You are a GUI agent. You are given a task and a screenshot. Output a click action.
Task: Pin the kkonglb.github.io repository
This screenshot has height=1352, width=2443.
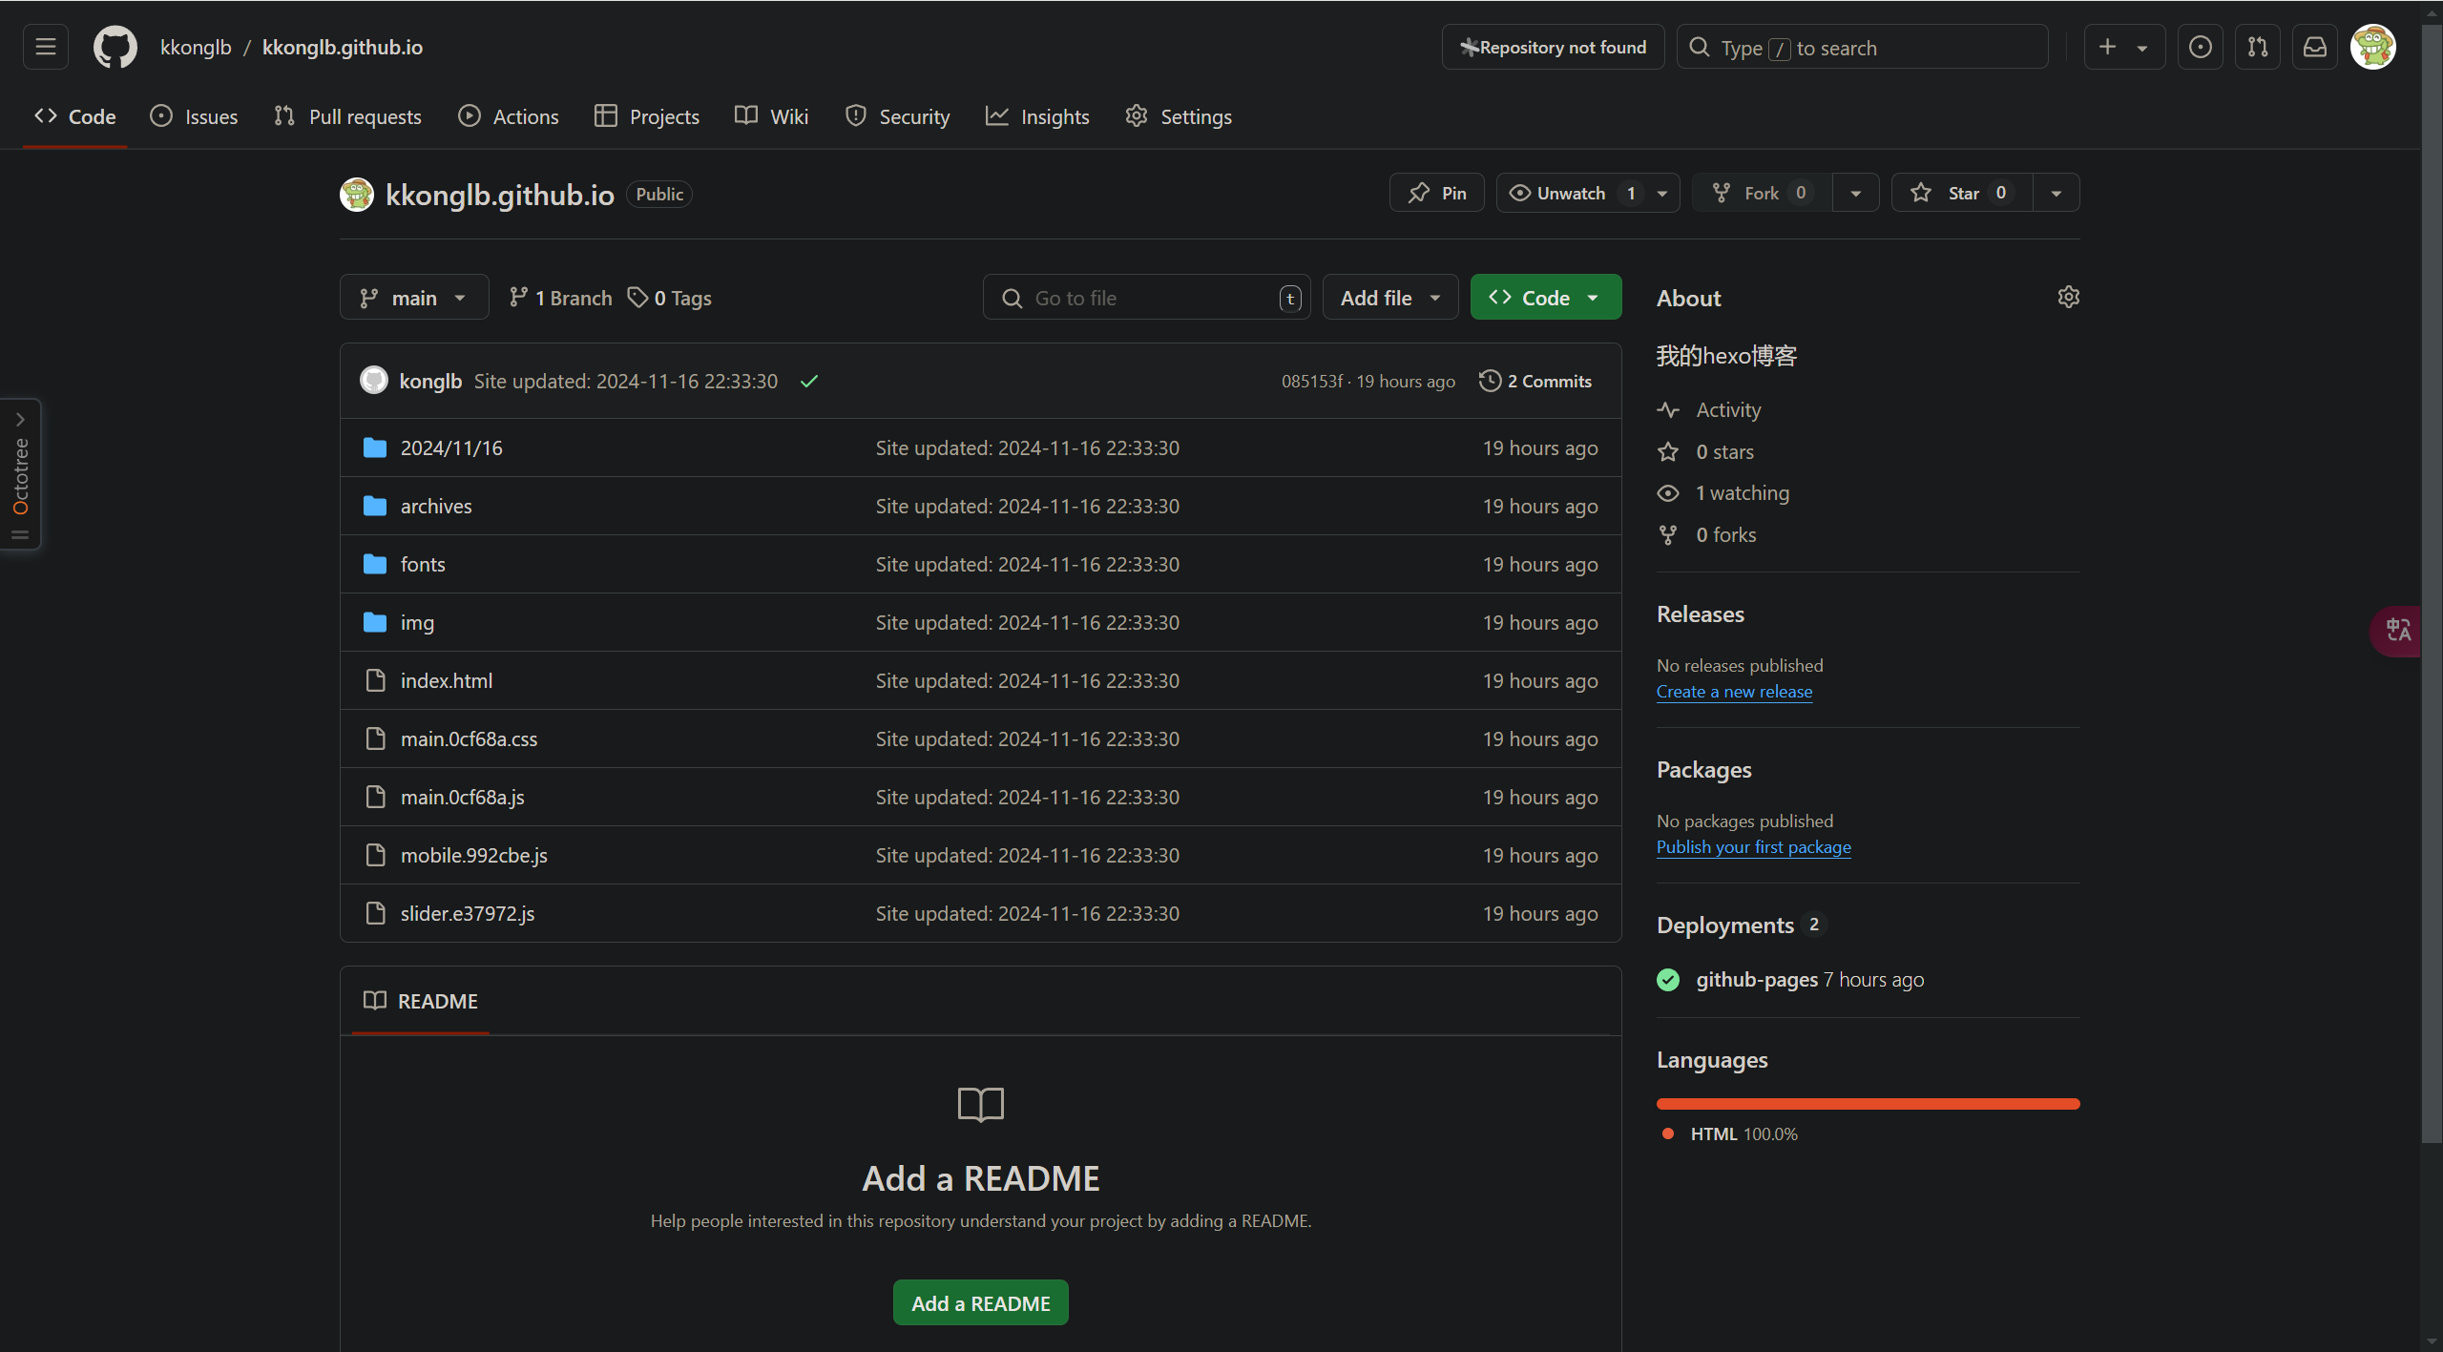[1437, 193]
